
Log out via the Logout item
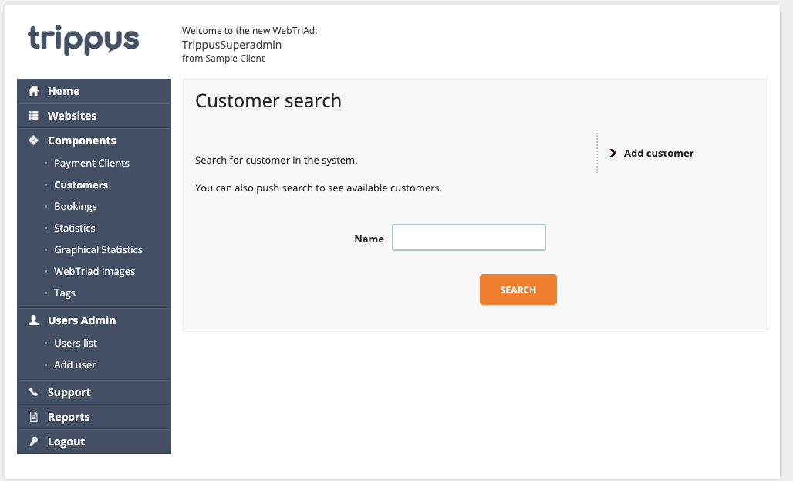[x=94, y=442]
